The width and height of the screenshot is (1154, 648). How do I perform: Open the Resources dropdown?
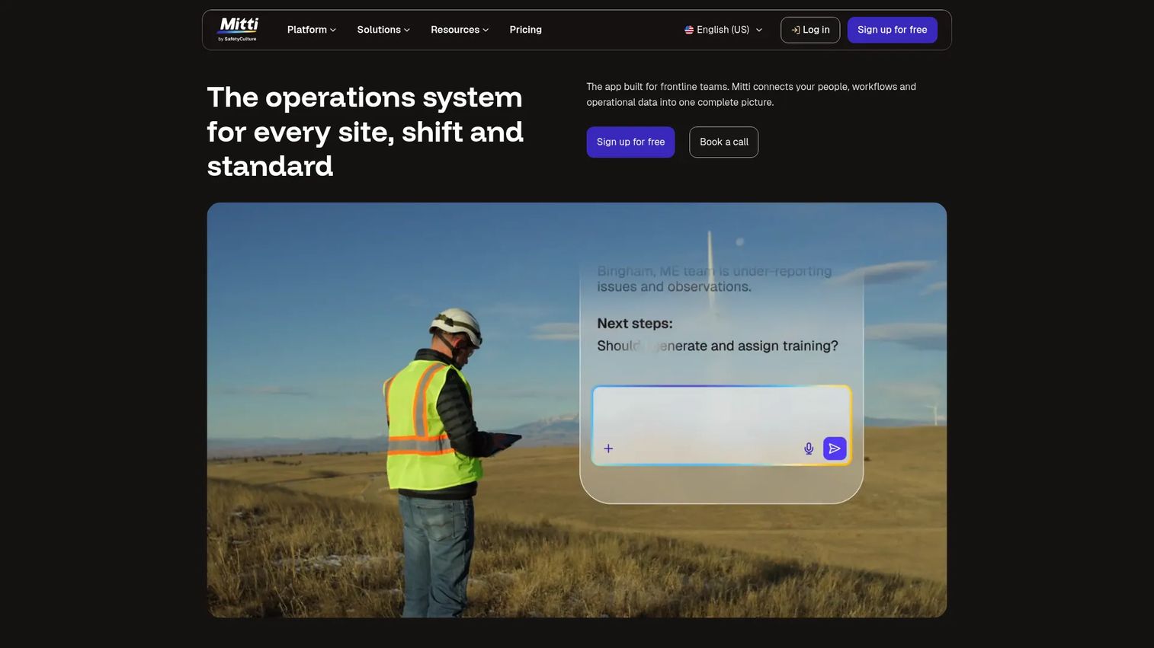pos(460,30)
